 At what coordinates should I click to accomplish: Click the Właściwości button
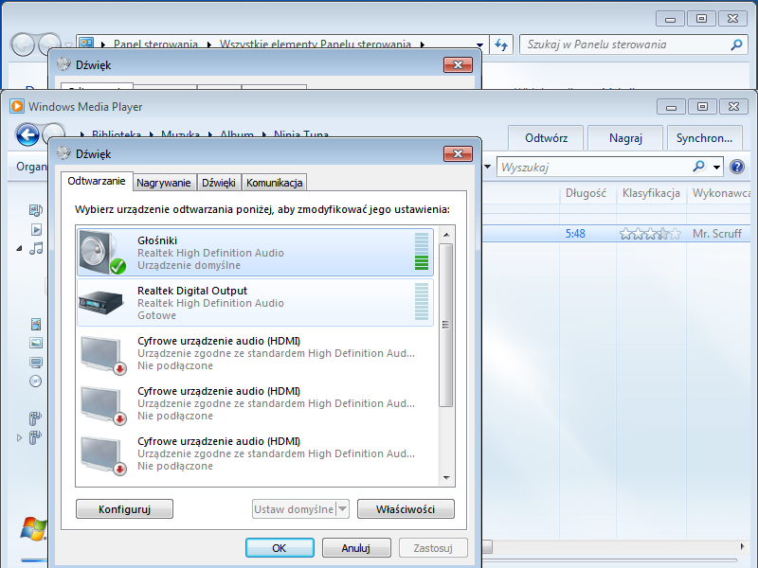[406, 509]
